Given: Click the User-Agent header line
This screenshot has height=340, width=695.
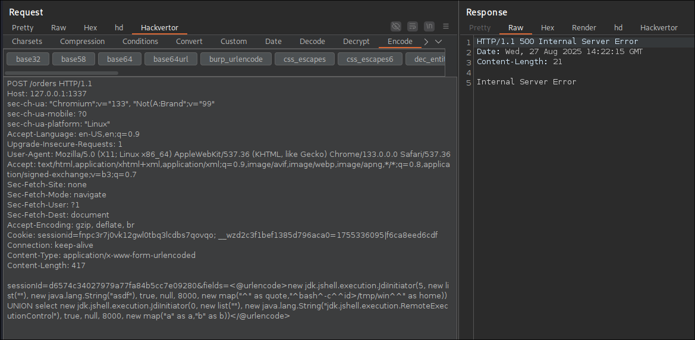Looking at the screenshot, I should [229, 155].
